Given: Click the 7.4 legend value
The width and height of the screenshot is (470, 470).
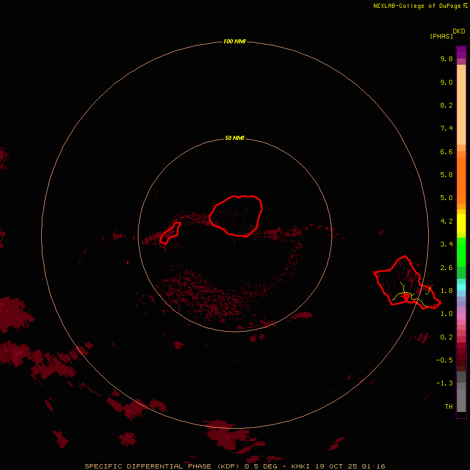Looking at the screenshot, I should pyautogui.click(x=446, y=128).
